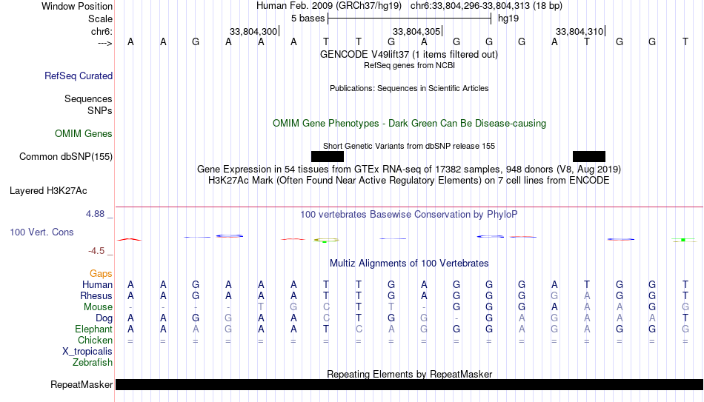
Task: Select the Human species label
Action: pos(97,284)
